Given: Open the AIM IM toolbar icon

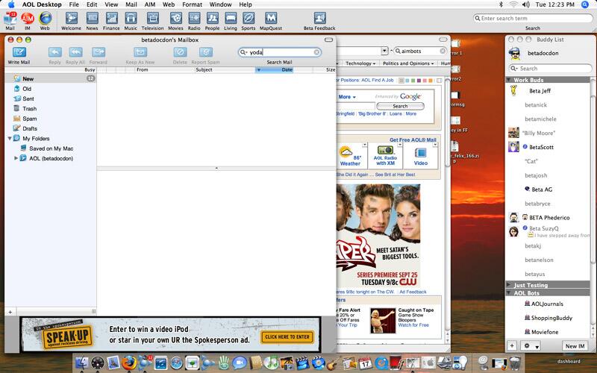Looking at the screenshot, I should pos(28,19).
